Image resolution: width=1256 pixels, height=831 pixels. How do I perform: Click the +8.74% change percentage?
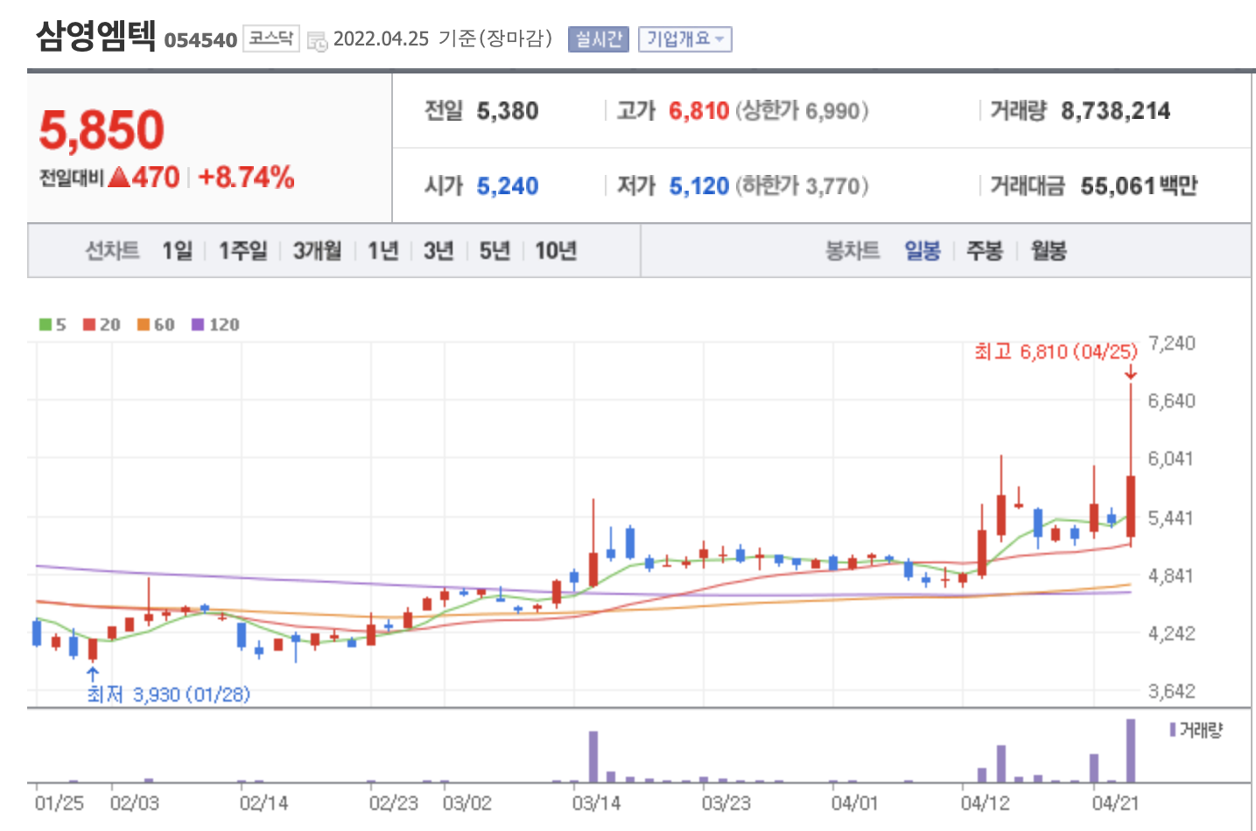[x=246, y=178]
